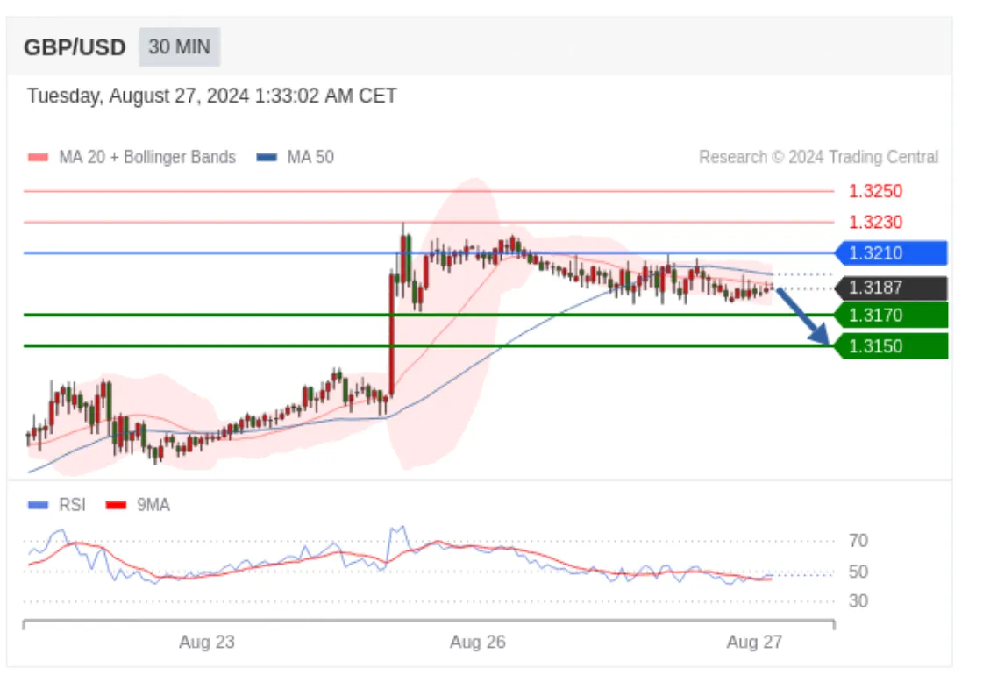This screenshot has height=689, width=983.
Task: Click the 1.3230 resistance level label
Action: 875,222
